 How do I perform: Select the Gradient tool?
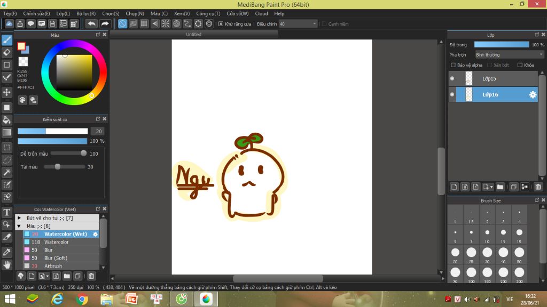pos(6,132)
